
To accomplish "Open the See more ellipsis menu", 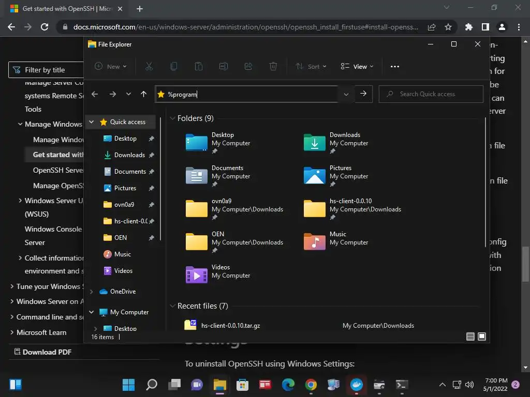I will [x=395, y=67].
